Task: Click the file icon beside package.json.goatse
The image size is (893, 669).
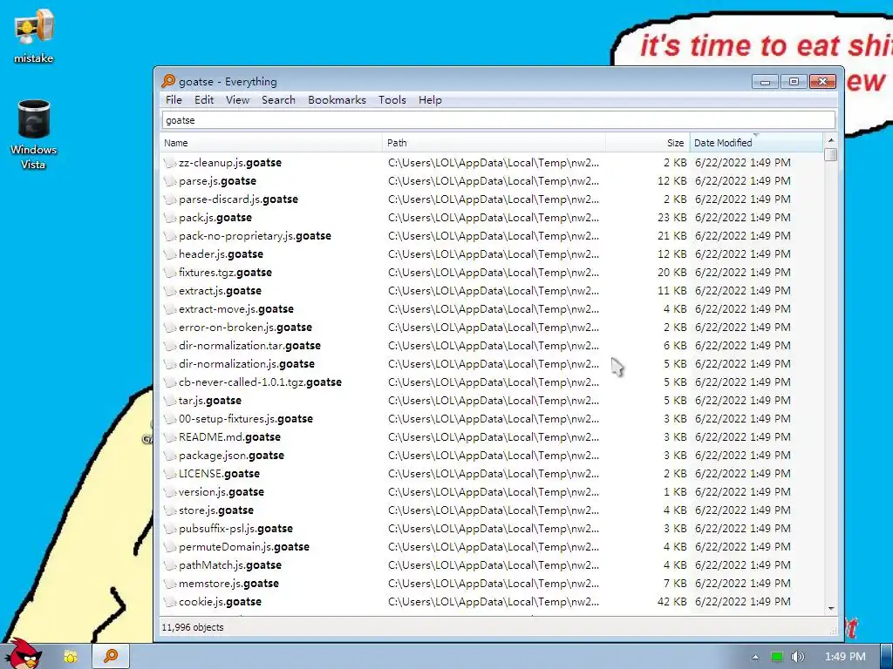Action: [170, 455]
